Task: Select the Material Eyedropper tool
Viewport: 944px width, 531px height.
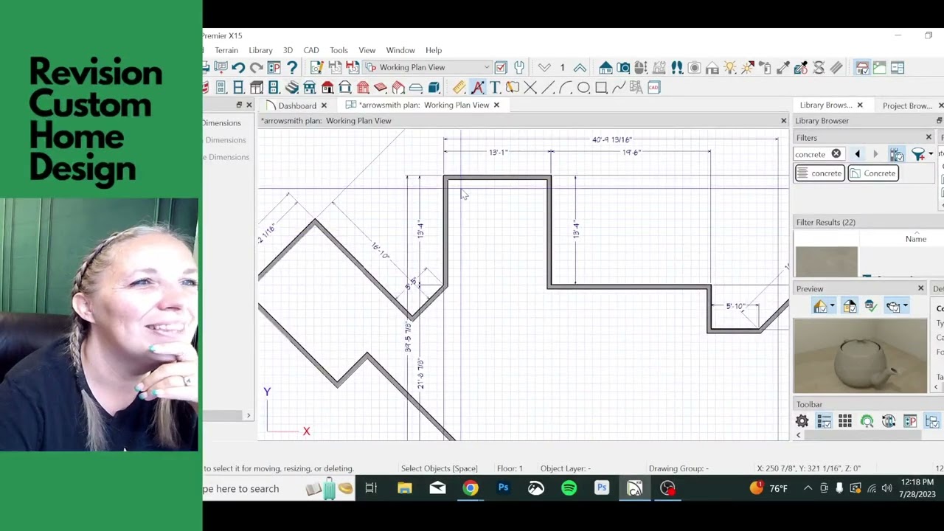Action: tap(782, 67)
